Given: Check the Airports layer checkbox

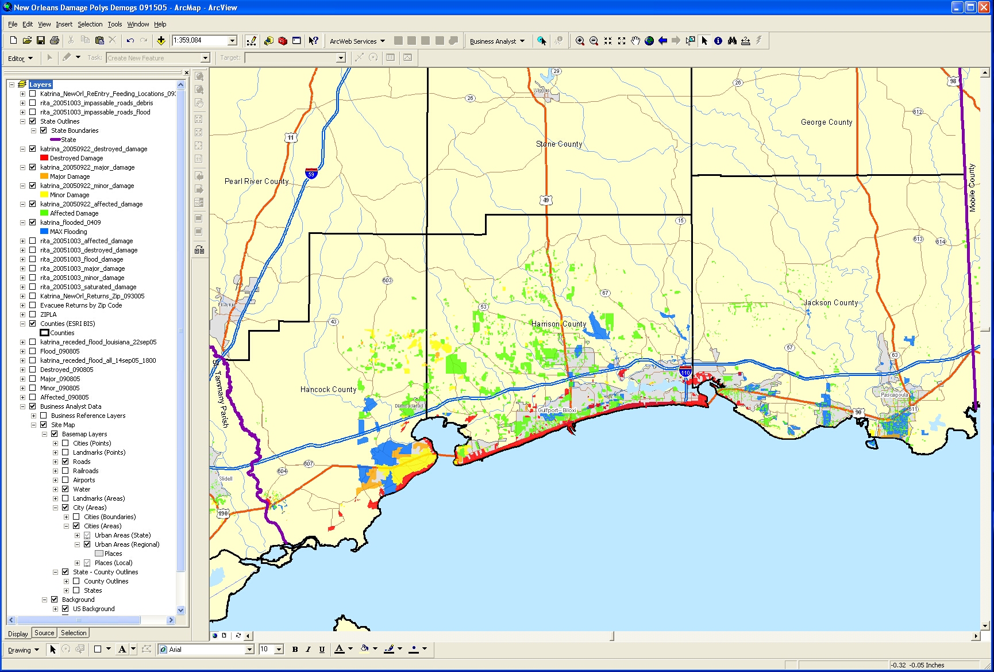Looking at the screenshot, I should click(66, 480).
